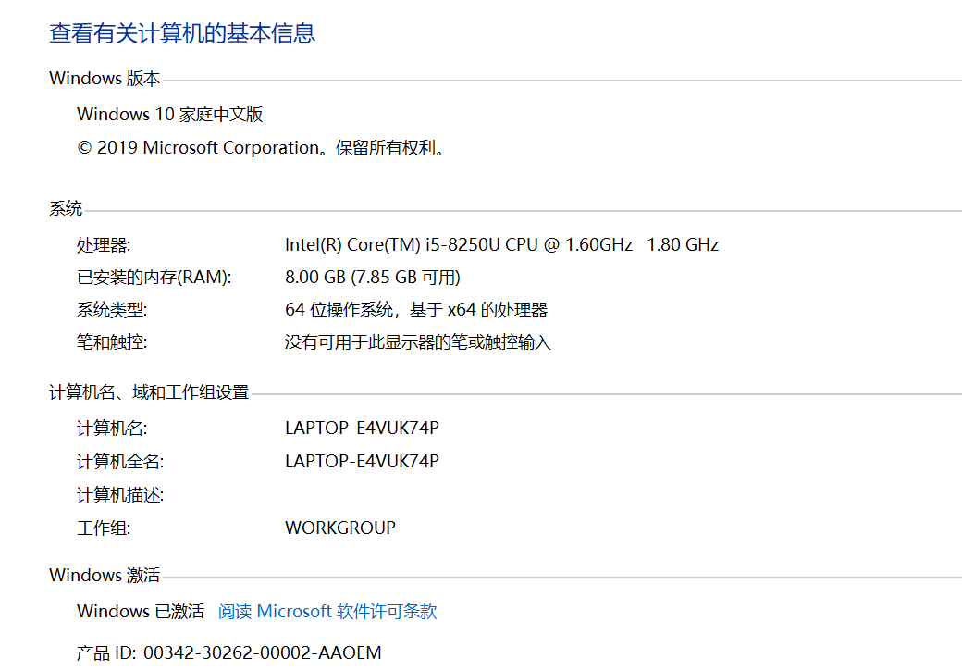Click the 已安装的内存(RAM): label
This screenshot has width=962, height=671.
[x=154, y=277]
